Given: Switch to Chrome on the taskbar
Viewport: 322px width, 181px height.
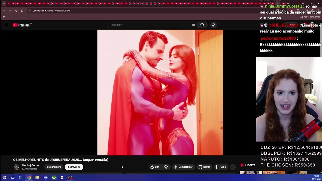Looking at the screenshot, I should pyautogui.click(x=29, y=178).
